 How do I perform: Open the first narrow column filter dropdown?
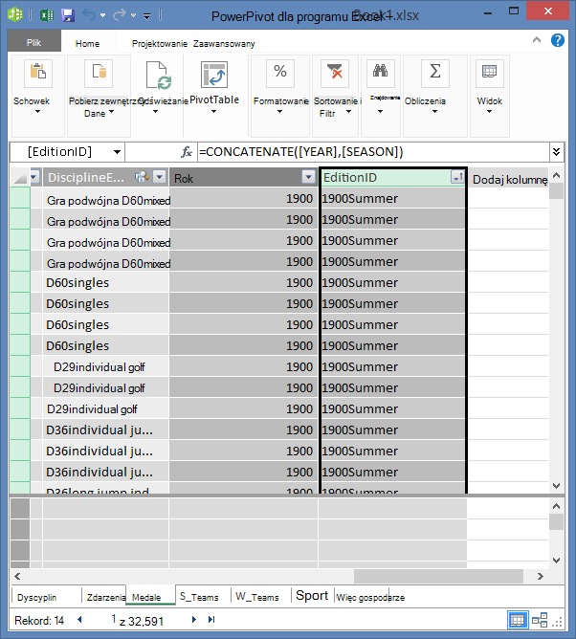click(34, 177)
